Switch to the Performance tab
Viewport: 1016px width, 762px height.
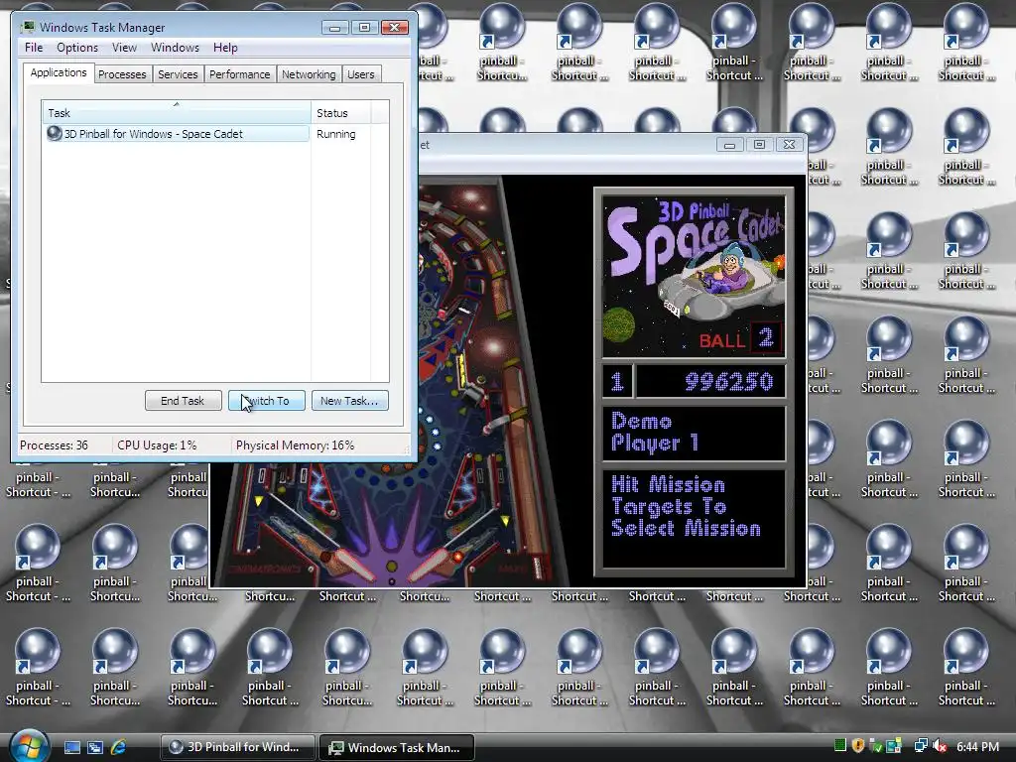point(240,74)
